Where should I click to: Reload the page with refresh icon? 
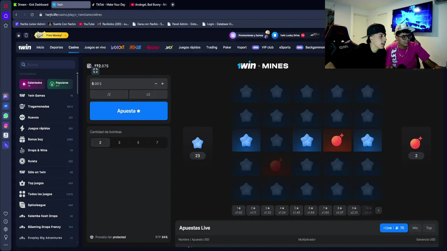pos(32,15)
